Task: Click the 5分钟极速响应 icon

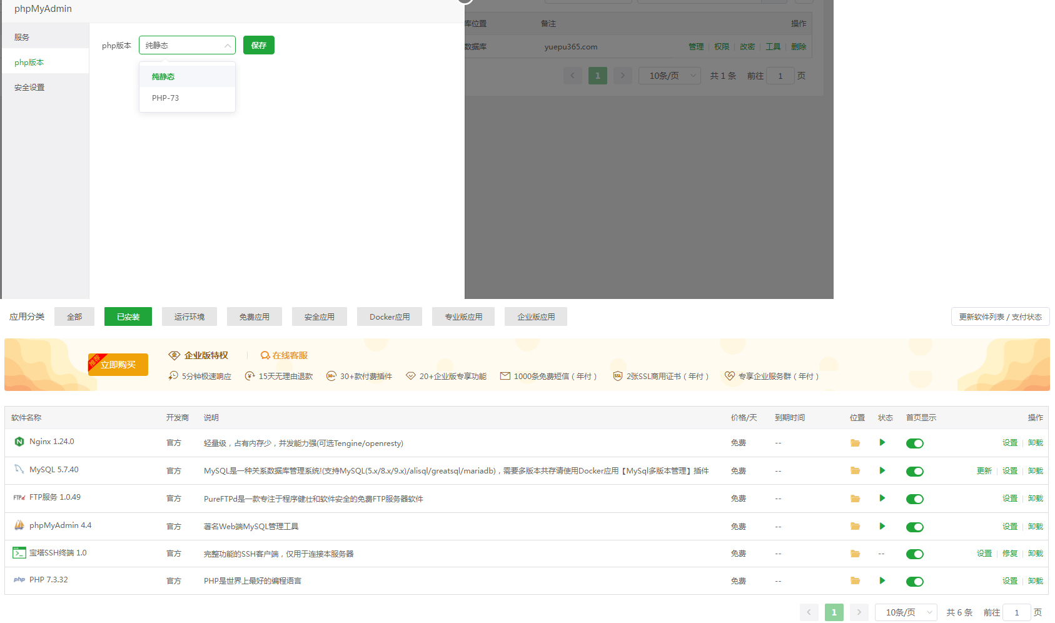Action: pyautogui.click(x=173, y=375)
